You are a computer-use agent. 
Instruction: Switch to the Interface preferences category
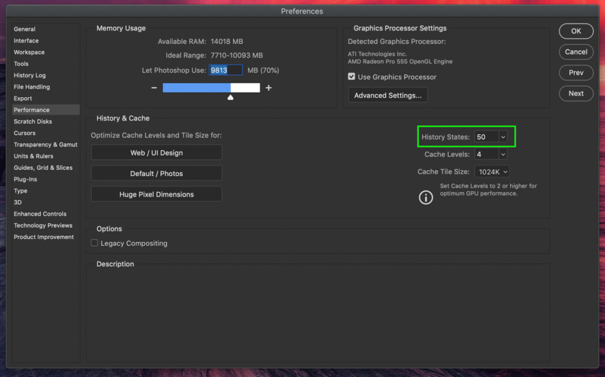[x=26, y=41]
